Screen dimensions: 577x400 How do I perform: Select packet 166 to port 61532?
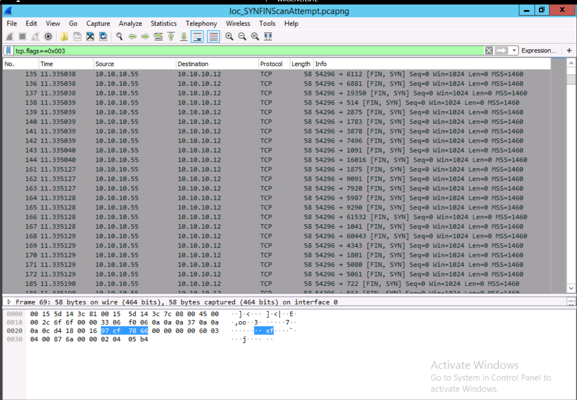click(x=276, y=217)
